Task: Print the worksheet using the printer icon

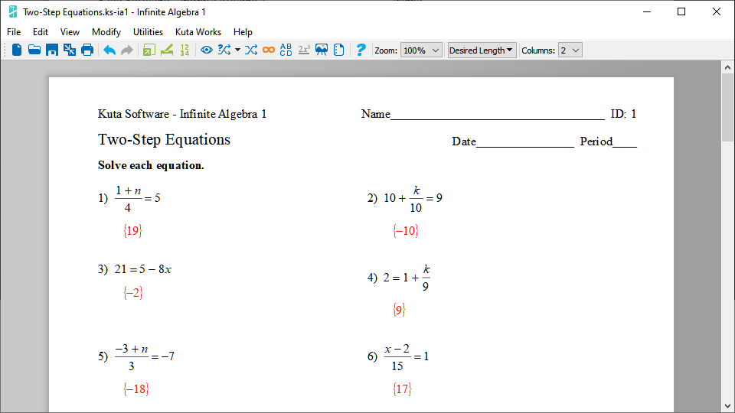Action: [x=87, y=50]
